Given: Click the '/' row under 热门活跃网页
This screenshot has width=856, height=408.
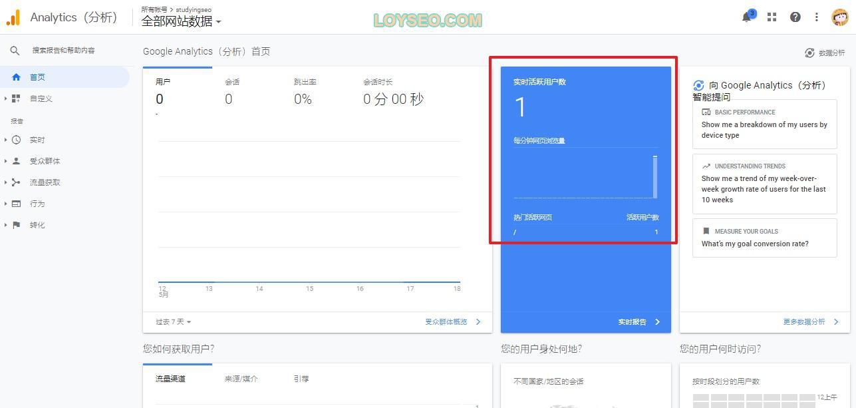Looking at the screenshot, I should 586,232.
